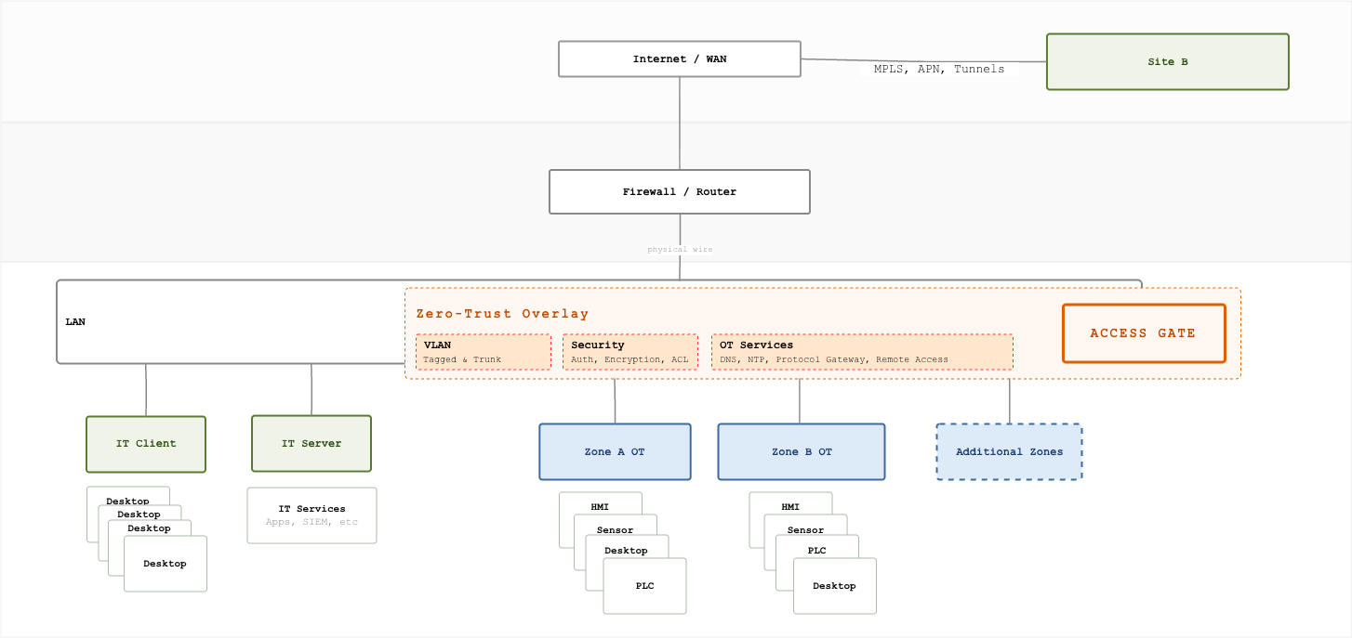
Task: Click the front Desktop card under IT Client
Action: (166, 564)
